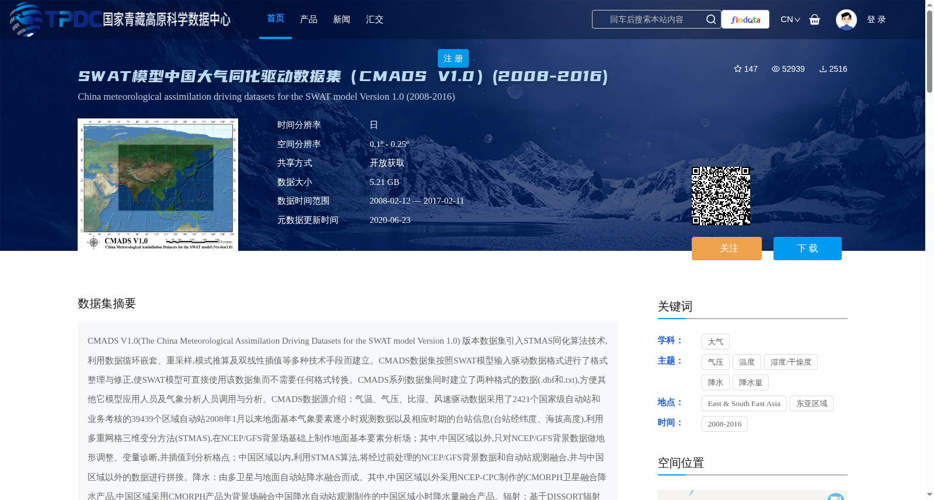Click the 2020-06-23 metadata update date

390,220
